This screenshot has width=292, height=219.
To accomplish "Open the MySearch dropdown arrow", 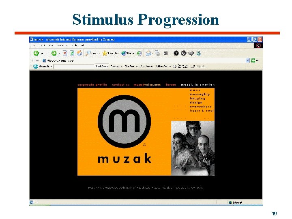I will point(51,66).
